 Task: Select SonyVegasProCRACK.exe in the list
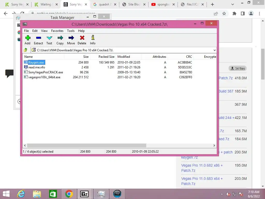click(x=46, y=72)
